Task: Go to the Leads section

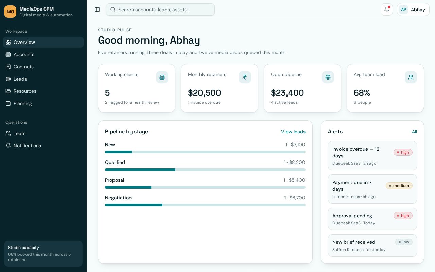Action: click(43, 79)
